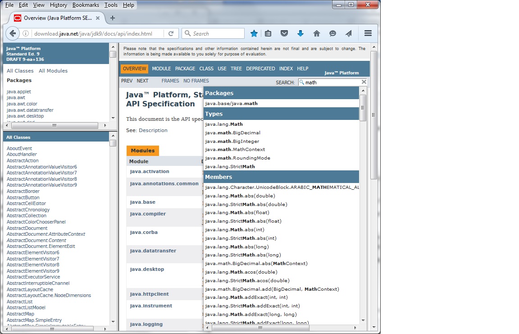Open the Pocket icon in toolbar
This screenshot has height=334, width=519.
(x=284, y=33)
